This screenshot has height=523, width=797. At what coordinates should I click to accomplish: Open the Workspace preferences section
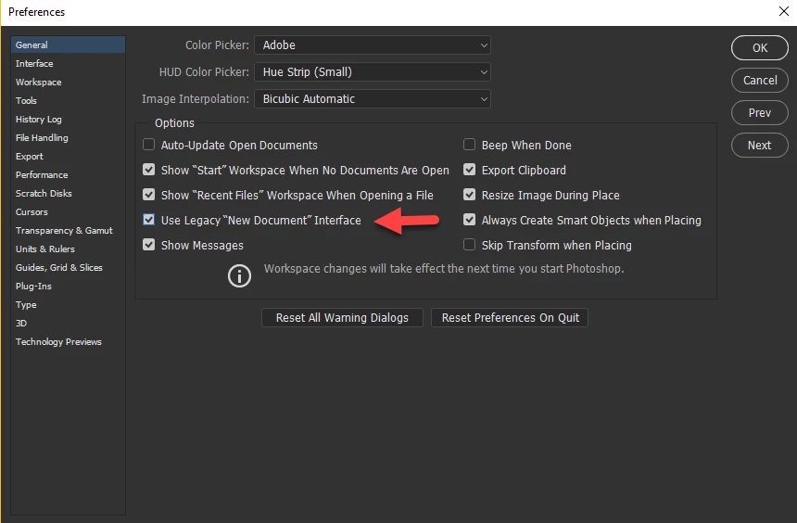pos(68,82)
